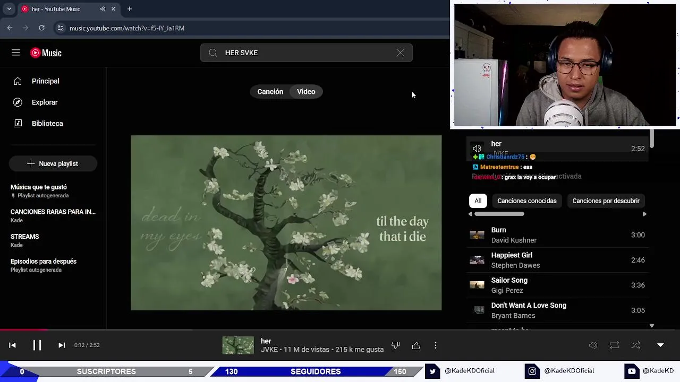
Task: Click the Burn album thumbnail
Action: click(x=477, y=235)
